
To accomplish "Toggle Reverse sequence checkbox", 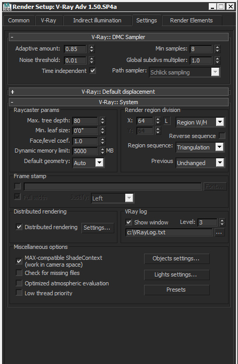I will coord(222,136).
